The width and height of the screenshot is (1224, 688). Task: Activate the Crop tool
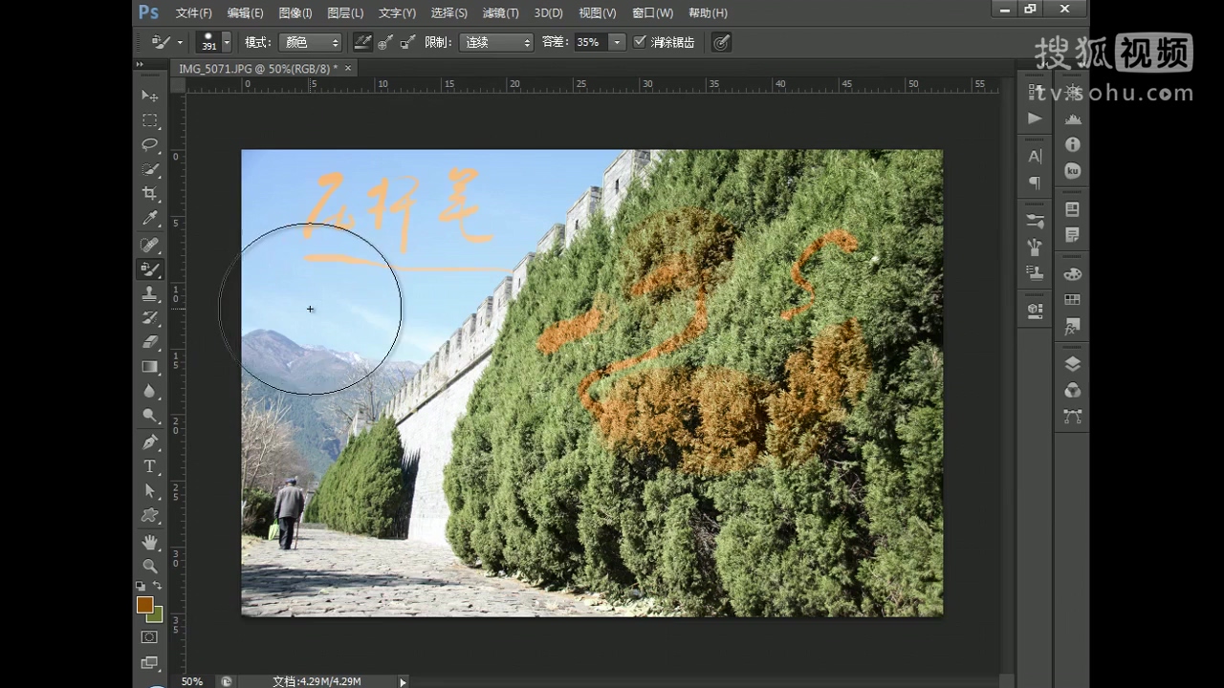pos(150,192)
